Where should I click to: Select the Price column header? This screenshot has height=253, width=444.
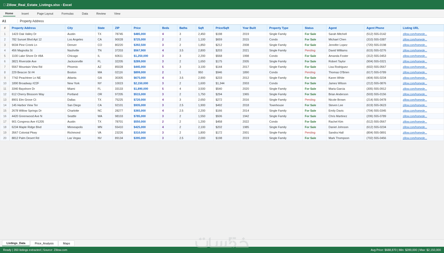coord(146,28)
